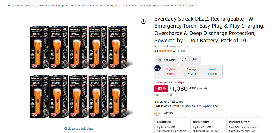Navigate to Mobility Aids & Equipment breadcrumb
Image resolution: width=275 pixels, height=133 pixels.
[104, 6]
